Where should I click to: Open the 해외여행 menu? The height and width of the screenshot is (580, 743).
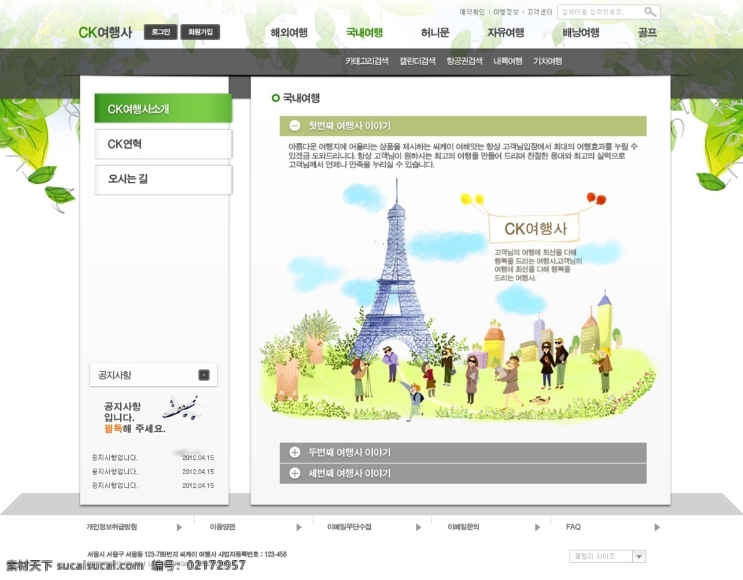pyautogui.click(x=289, y=33)
